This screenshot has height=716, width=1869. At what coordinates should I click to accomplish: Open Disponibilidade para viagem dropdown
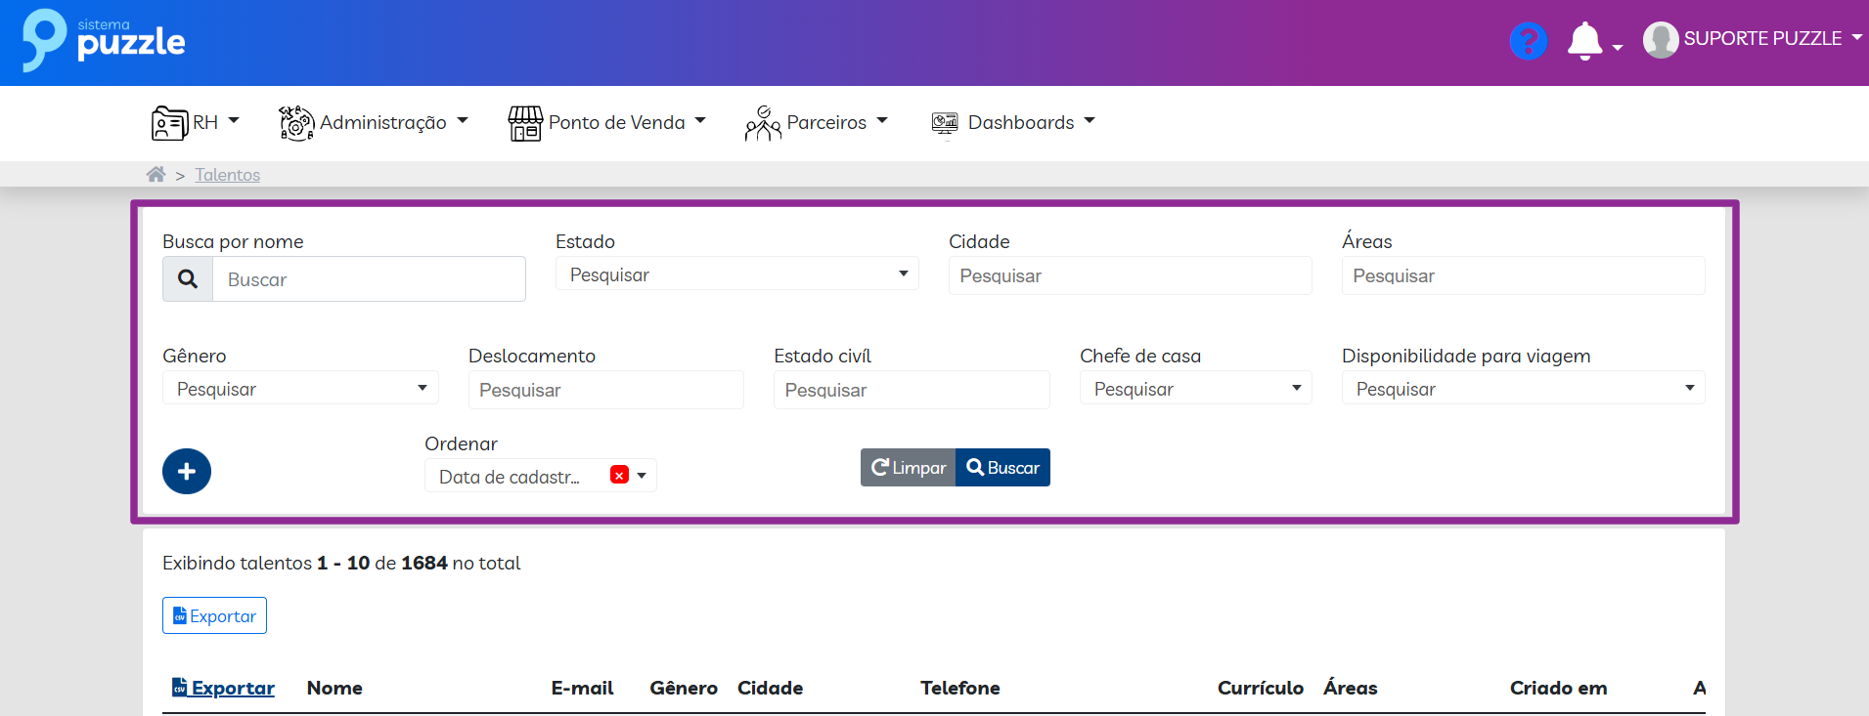pyautogui.click(x=1522, y=389)
